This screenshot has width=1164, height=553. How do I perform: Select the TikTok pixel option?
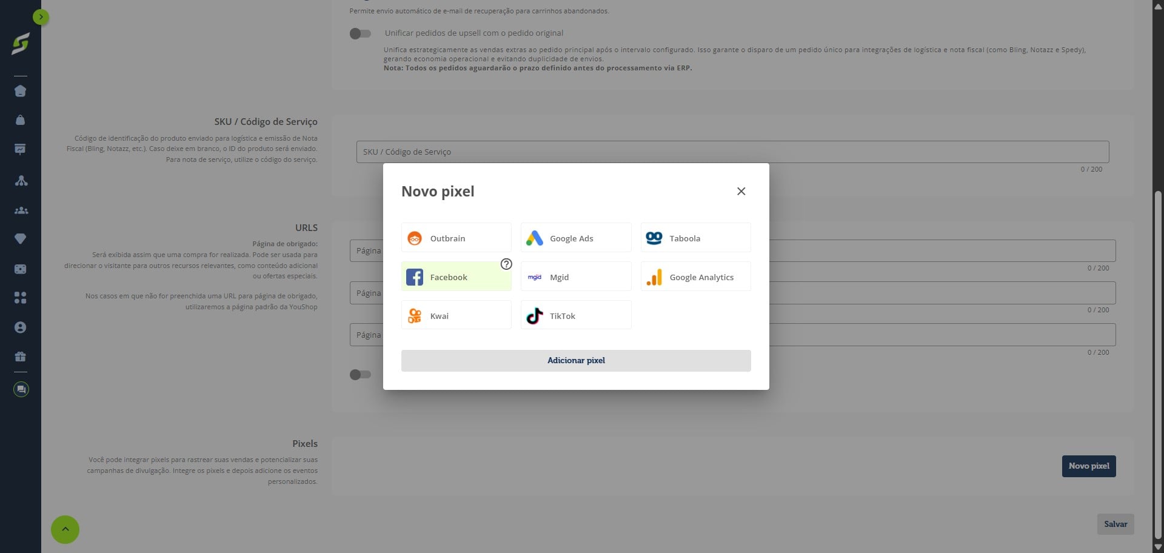pyautogui.click(x=576, y=315)
